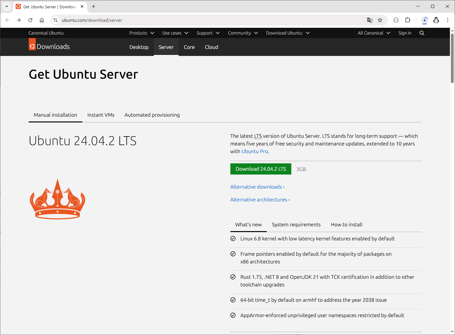Follow the Ubuntu Pro link

tap(255, 152)
